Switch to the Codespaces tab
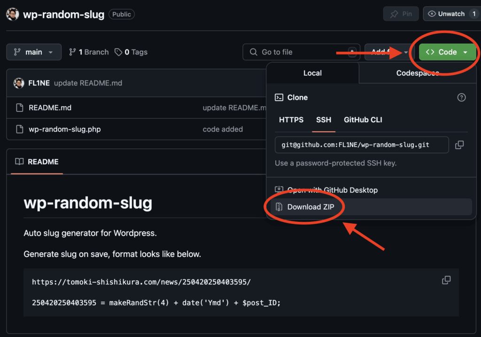Image resolution: width=481 pixels, height=337 pixels. click(418, 73)
